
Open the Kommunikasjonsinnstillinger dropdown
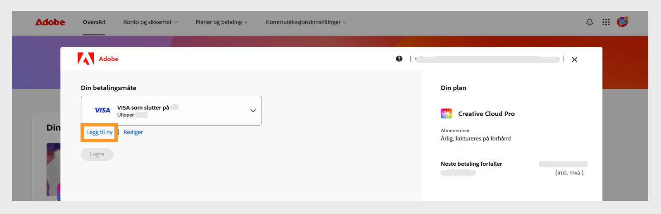[306, 22]
